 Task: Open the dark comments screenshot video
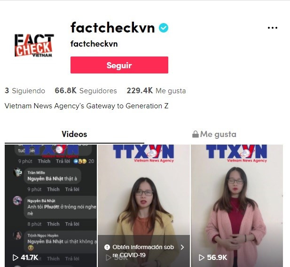click(x=51, y=206)
